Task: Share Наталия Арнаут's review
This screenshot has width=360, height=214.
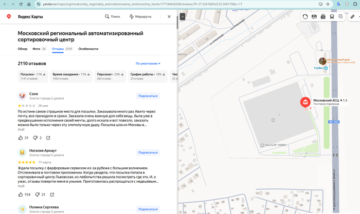Action: point(52,194)
